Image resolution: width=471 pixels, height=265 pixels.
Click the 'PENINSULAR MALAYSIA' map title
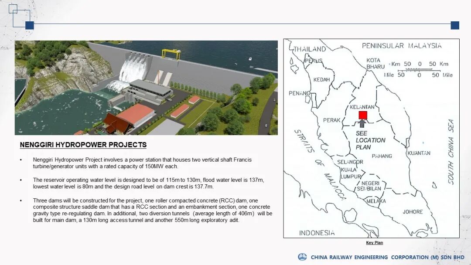pyautogui.click(x=402, y=46)
